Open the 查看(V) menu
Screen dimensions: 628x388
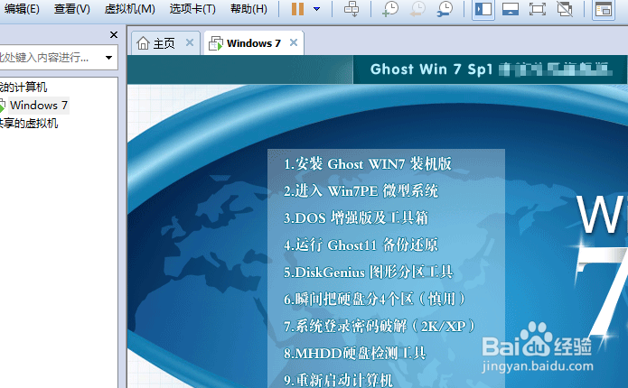(72, 9)
